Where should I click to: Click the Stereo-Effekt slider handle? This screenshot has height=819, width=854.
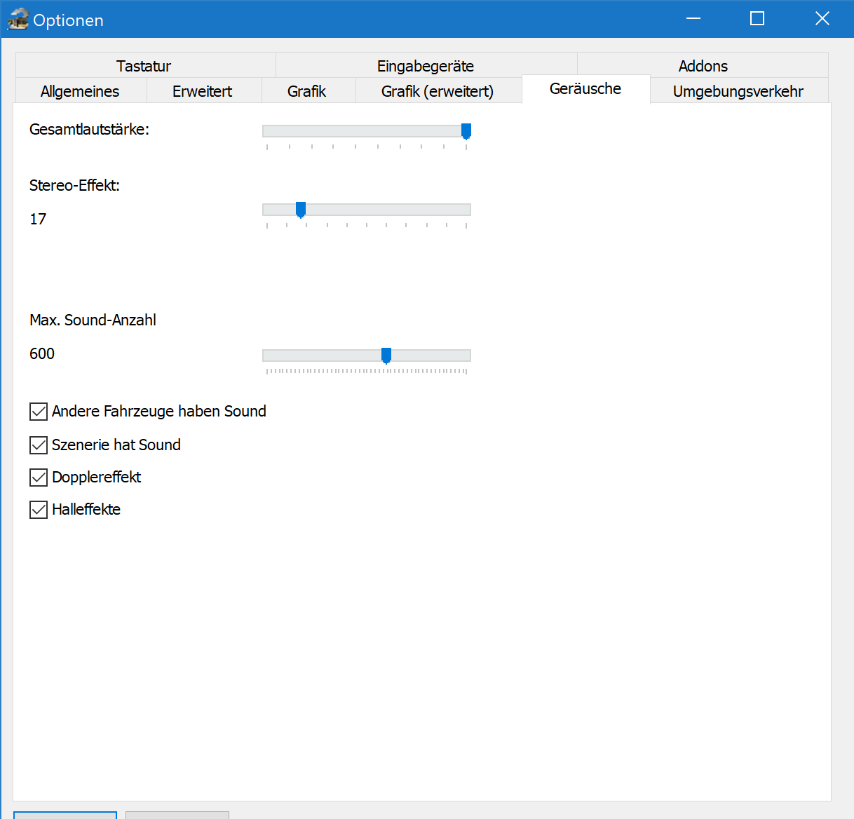[301, 210]
